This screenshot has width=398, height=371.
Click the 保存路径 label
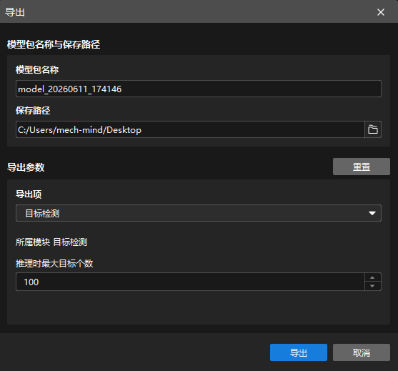pos(33,111)
